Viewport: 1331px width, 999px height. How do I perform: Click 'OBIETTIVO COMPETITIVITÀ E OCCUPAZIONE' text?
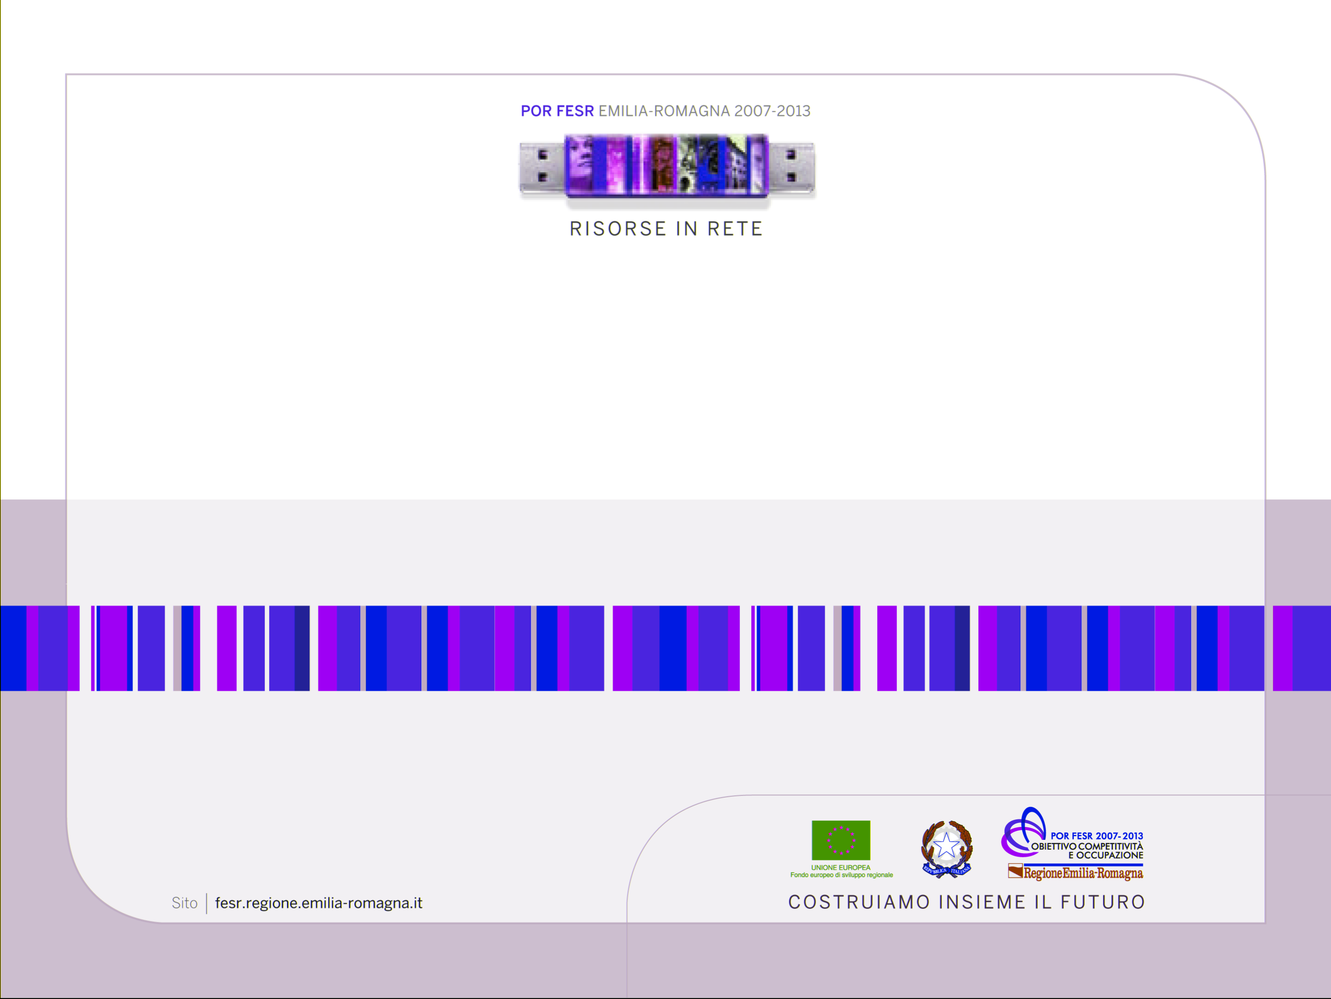click(1087, 850)
